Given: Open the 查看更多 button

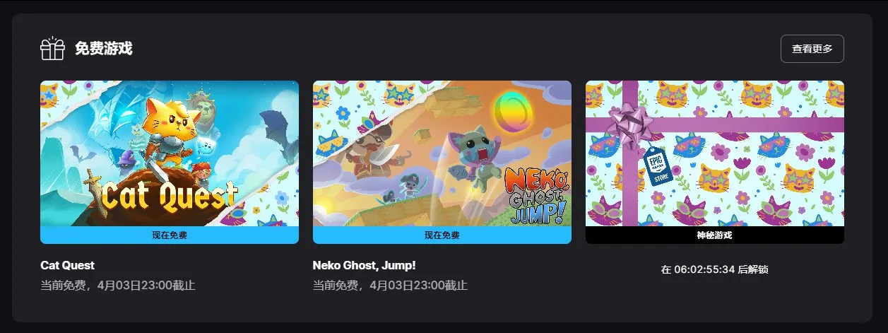Looking at the screenshot, I should (x=812, y=49).
